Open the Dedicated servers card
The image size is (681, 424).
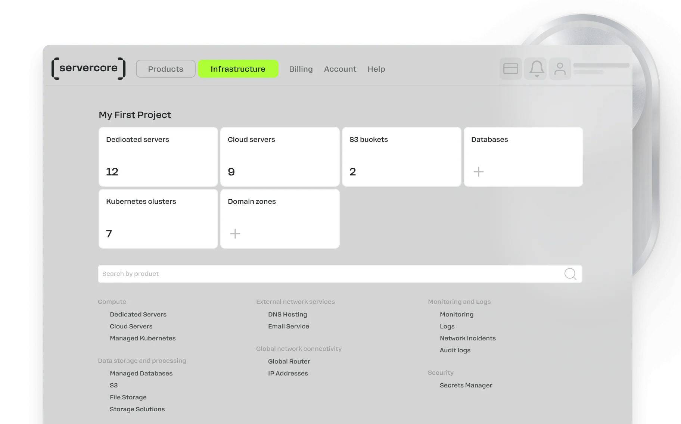(x=158, y=157)
